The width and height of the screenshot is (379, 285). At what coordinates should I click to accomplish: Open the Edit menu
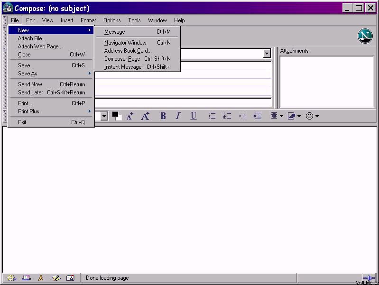click(30, 20)
